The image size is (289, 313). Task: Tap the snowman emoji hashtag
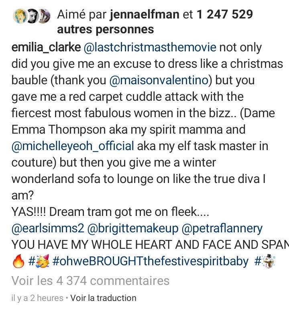265,261
